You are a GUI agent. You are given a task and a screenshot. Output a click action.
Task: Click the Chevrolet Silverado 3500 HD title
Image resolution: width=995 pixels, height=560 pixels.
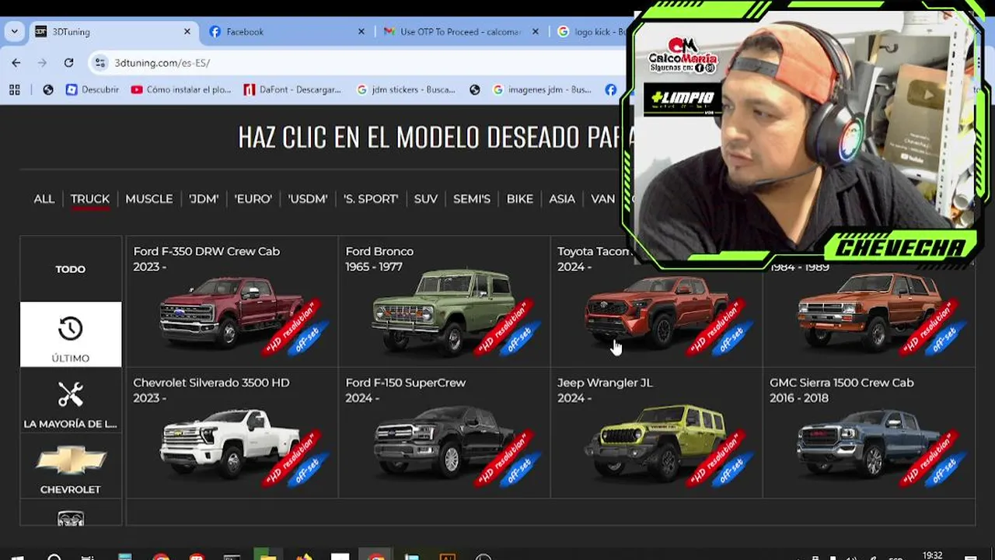211,383
